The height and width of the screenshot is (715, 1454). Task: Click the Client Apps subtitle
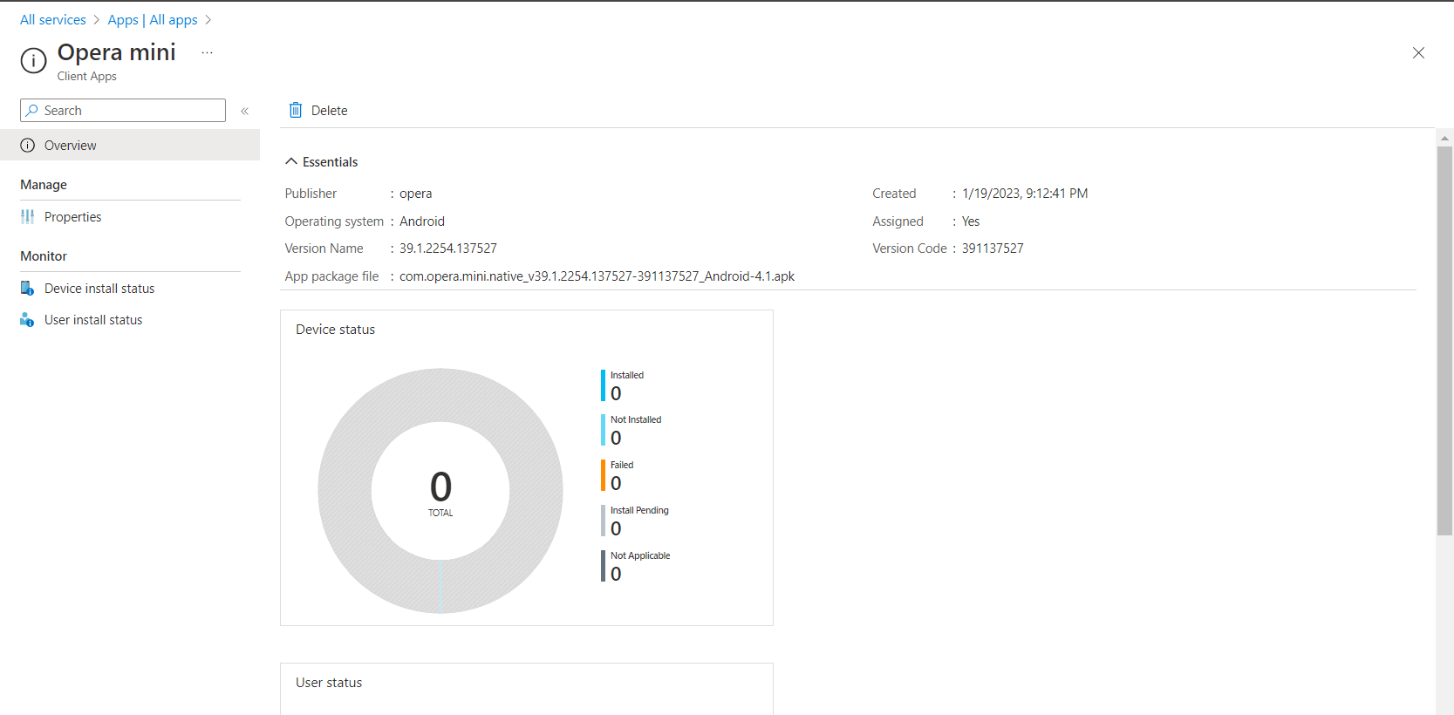[86, 76]
